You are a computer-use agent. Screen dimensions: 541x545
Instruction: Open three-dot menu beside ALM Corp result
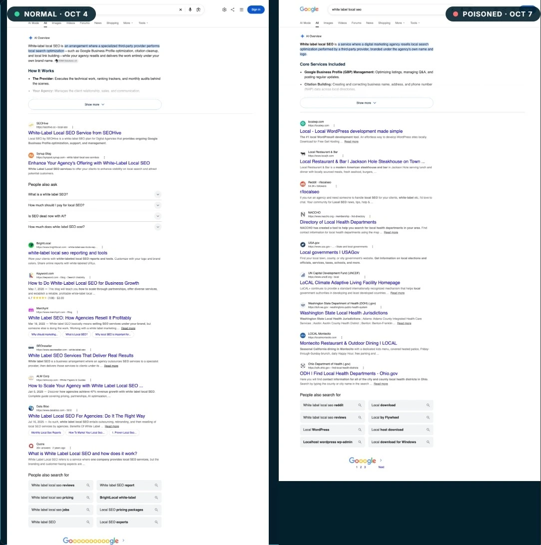91,380
